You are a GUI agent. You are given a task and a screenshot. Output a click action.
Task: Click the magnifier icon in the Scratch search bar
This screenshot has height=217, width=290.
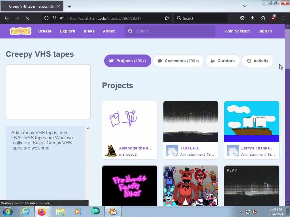click(130, 31)
